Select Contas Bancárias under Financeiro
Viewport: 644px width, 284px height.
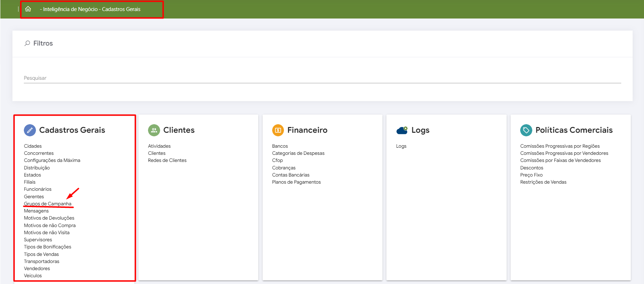pyautogui.click(x=291, y=175)
